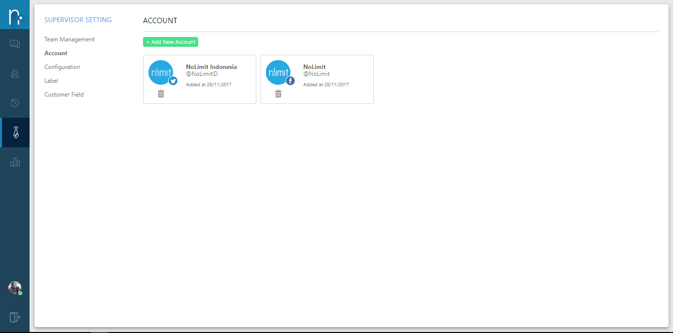This screenshot has height=333, width=673.
Task: Click Twitter badge on NoLimit Indonesia avatar
Action: pyautogui.click(x=173, y=81)
